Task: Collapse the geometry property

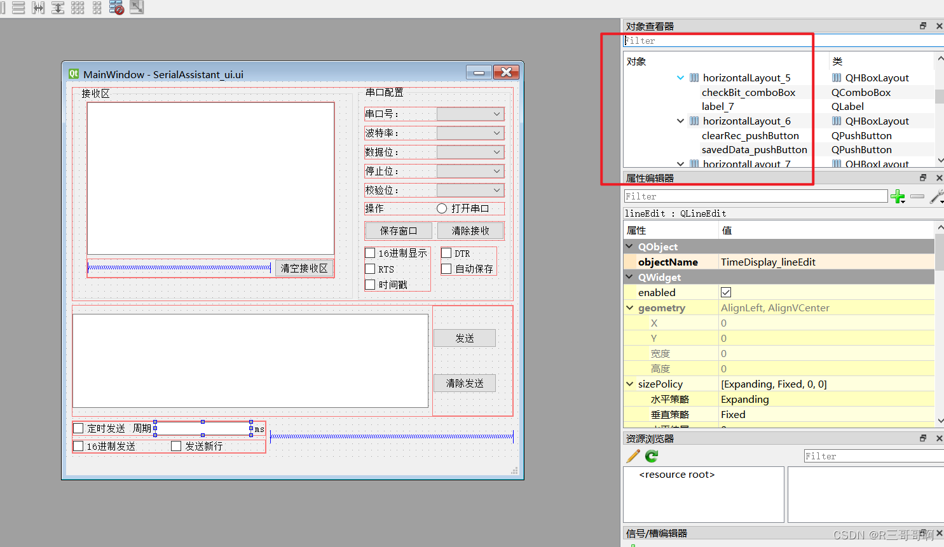Action: [x=629, y=307]
